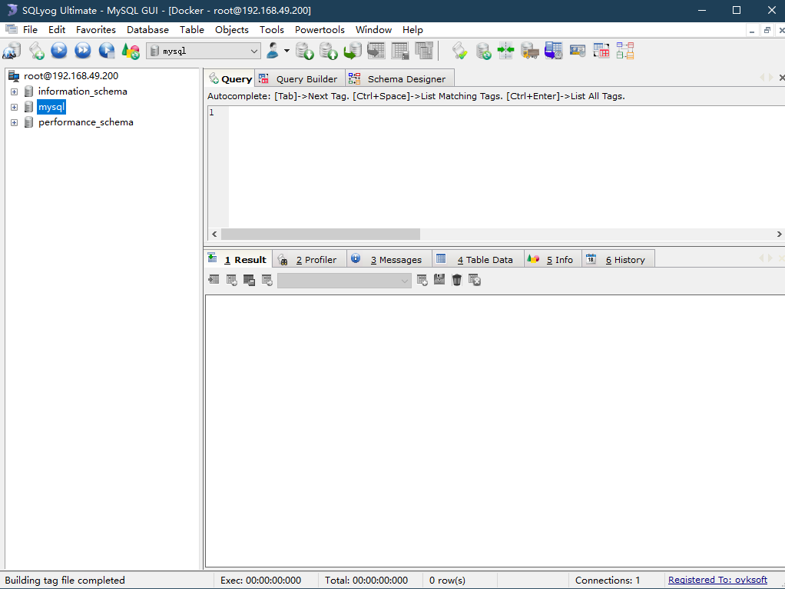The image size is (785, 589).
Task: Expand the information_schema database node
Action: coord(14,92)
